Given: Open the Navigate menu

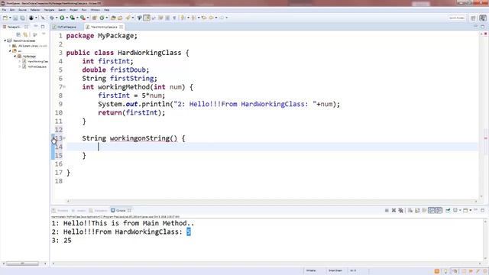Looking at the screenshot, I should pyautogui.click(x=49, y=10).
